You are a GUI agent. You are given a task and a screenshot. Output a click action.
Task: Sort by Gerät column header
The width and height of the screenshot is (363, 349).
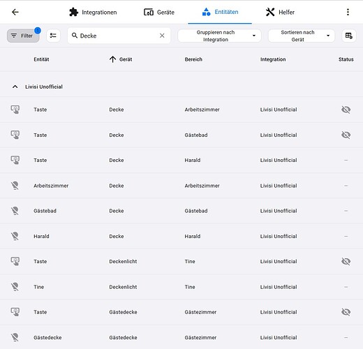tap(126, 59)
